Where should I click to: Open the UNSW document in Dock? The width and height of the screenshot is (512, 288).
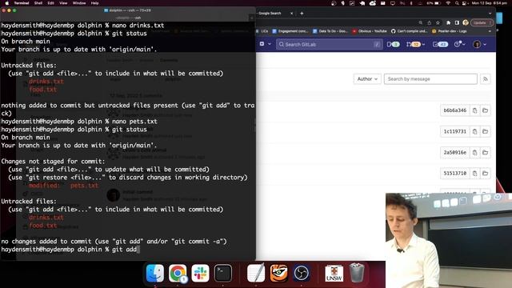(334, 273)
